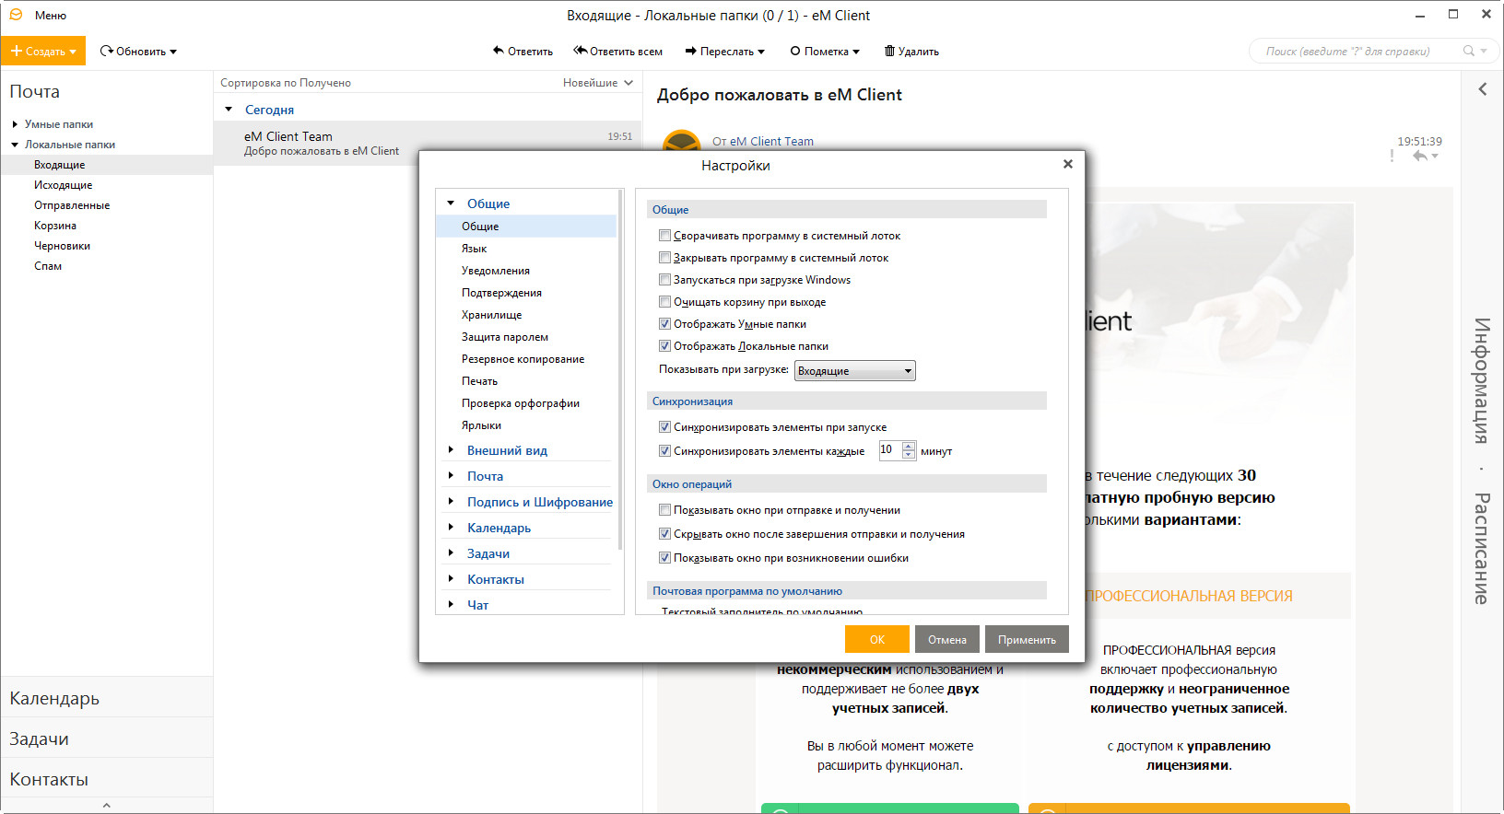This screenshot has height=814, width=1504.
Task: Select the Отправленные folder
Action: [72, 205]
